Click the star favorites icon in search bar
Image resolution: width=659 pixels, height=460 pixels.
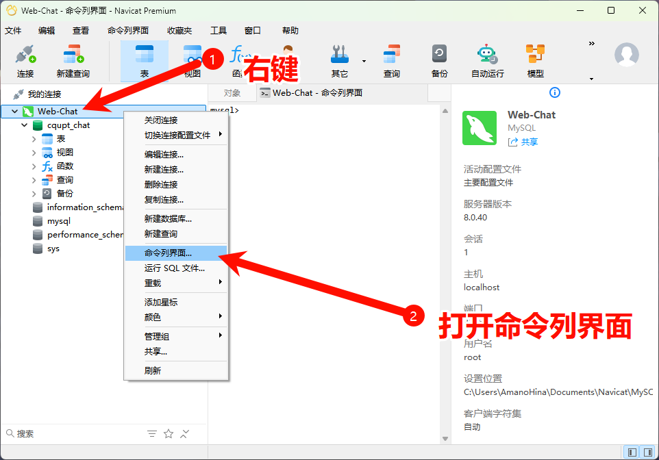point(169,433)
